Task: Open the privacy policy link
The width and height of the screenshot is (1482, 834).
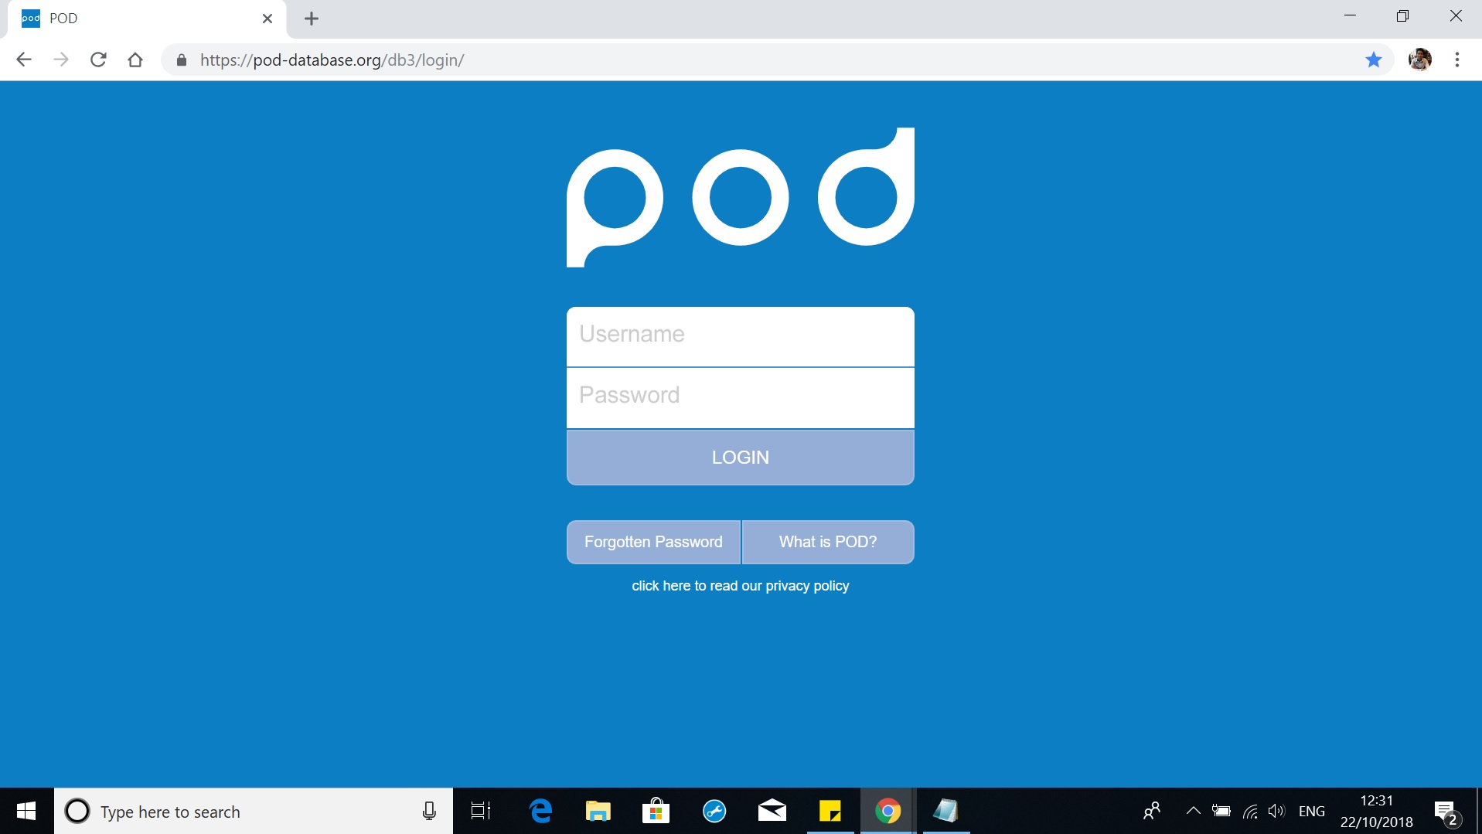Action: pos(740,586)
